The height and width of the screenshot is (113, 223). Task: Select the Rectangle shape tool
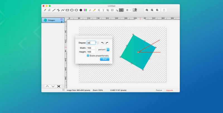[x=67, y=10]
